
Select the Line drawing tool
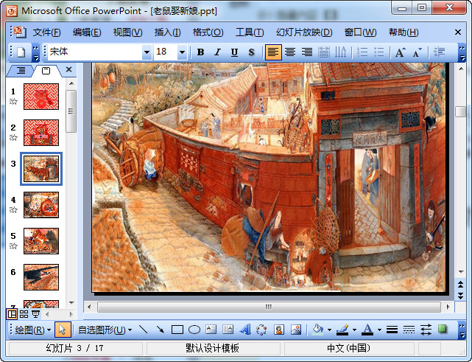(x=143, y=330)
